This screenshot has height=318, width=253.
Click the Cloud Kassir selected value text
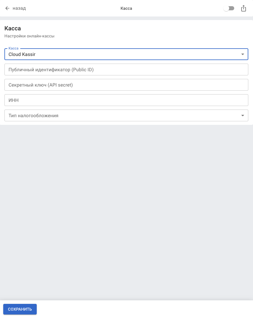(22, 54)
